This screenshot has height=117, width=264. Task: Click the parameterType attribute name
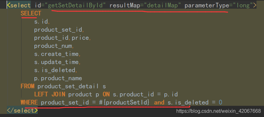click(207, 5)
